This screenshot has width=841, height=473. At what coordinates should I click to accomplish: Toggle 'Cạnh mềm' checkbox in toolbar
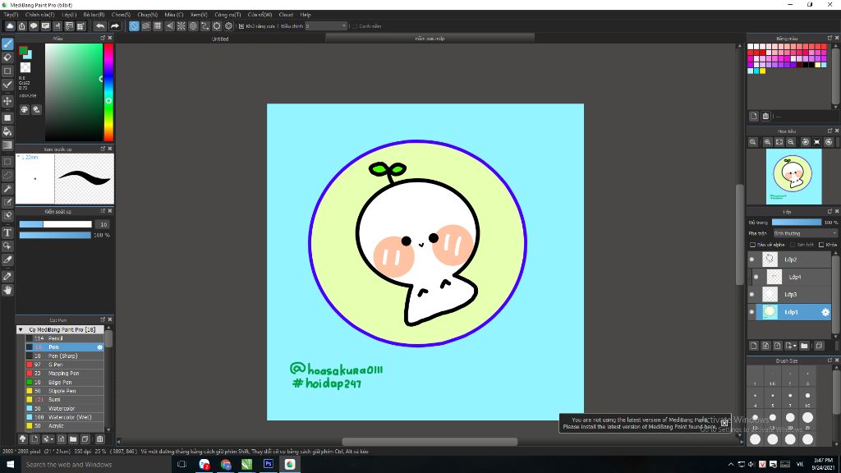pos(355,26)
